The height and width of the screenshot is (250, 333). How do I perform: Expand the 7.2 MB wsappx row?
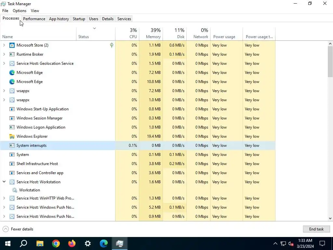4,91
